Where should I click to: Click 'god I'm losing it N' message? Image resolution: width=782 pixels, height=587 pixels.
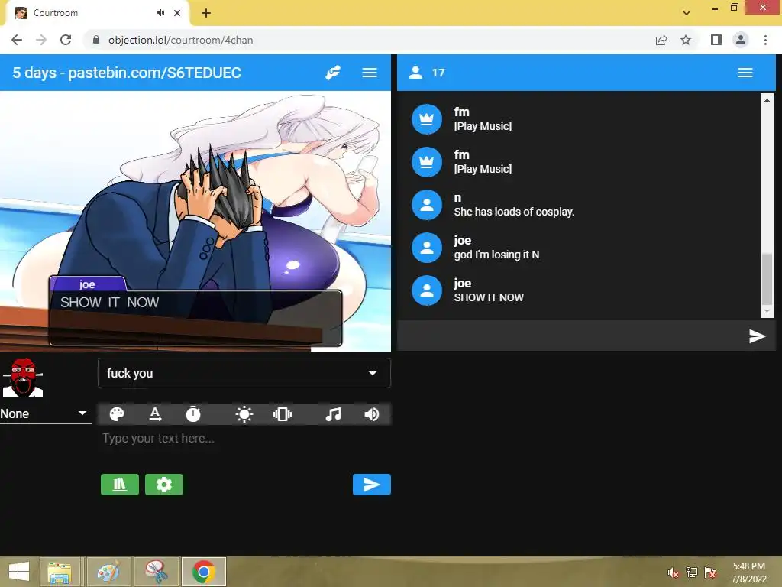coord(496,255)
